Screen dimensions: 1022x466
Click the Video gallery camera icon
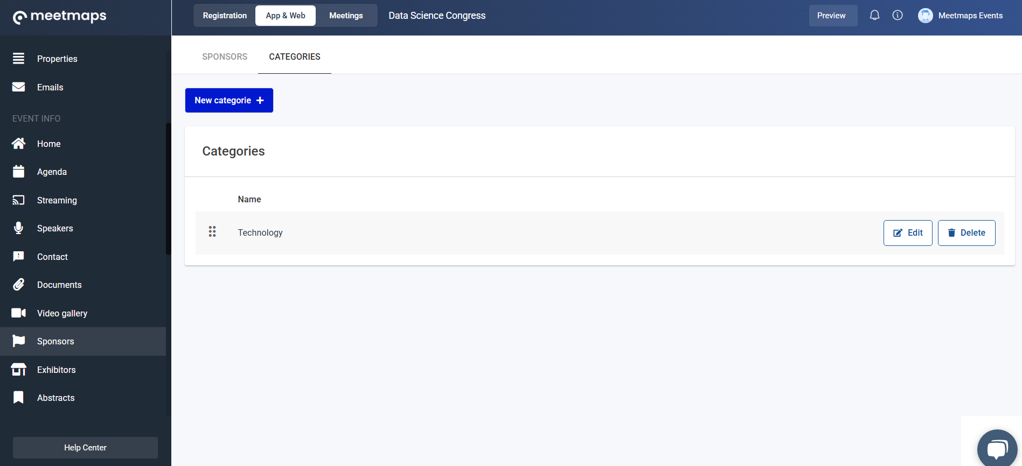18,313
